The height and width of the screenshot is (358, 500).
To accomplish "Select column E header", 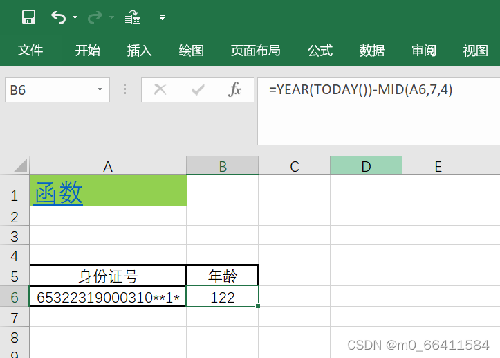I will tap(438, 165).
